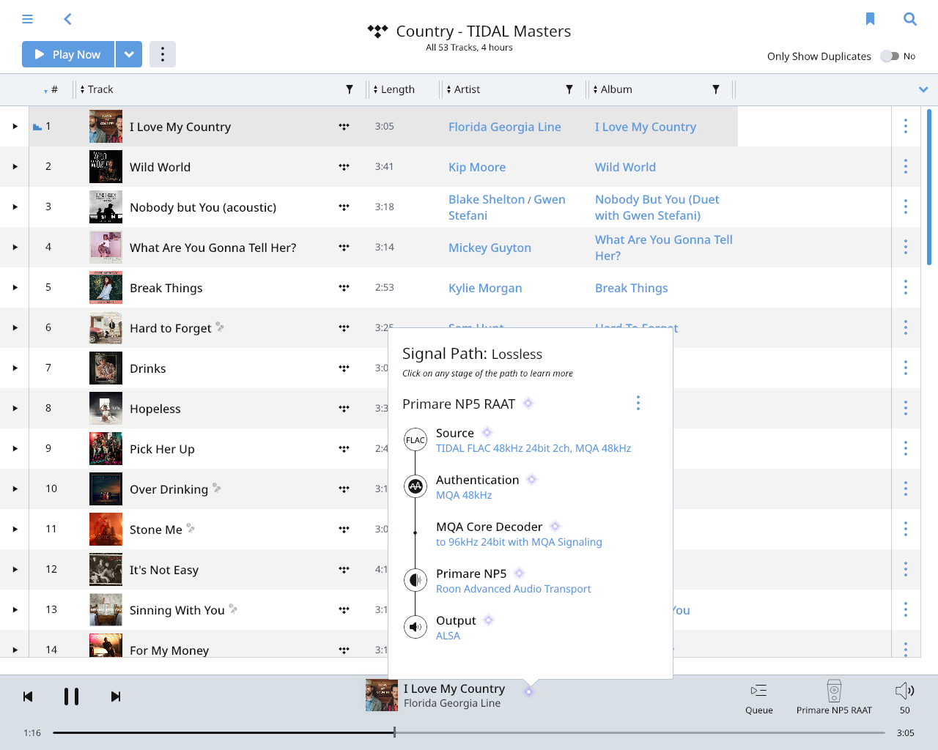Viewport: 938px width, 750px height.
Task: Go back with the left chevron
Action: (67, 19)
